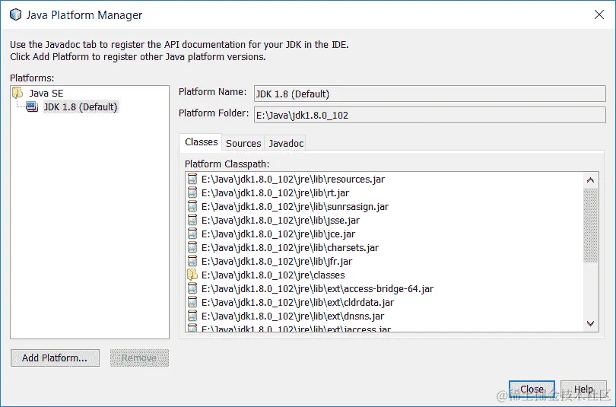Select the jce.jar classpath entry
Screen dimensions: 616x407
click(x=278, y=234)
